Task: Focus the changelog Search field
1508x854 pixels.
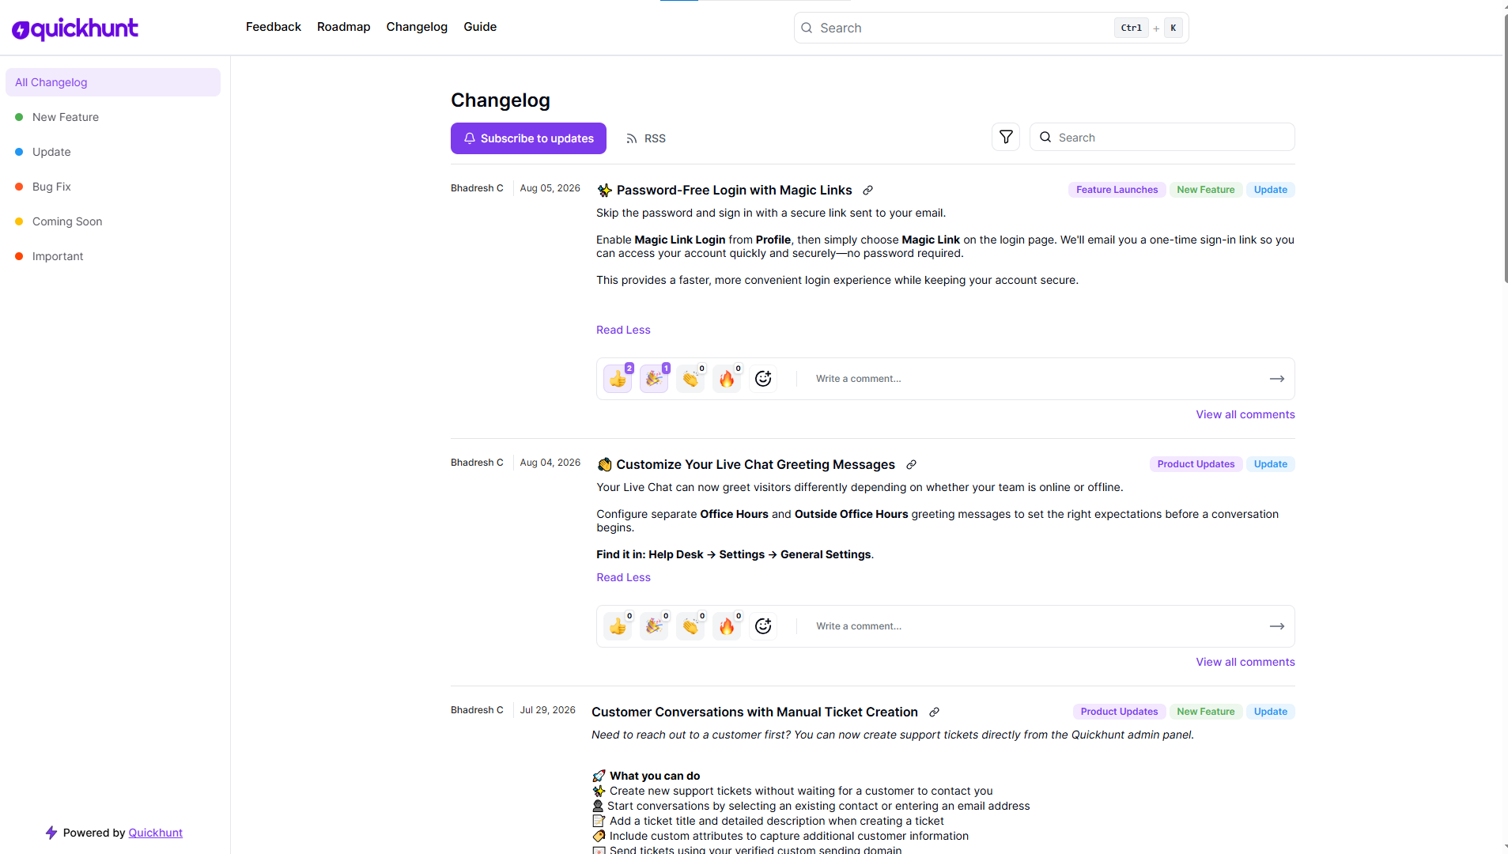Action: pyautogui.click(x=1162, y=137)
